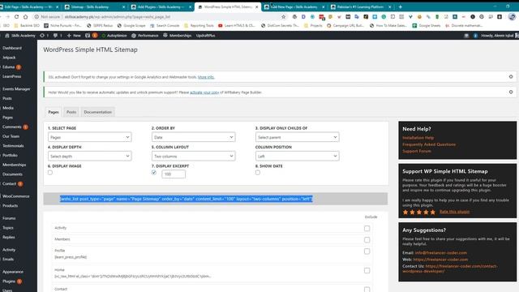519x292 pixels.
Task: Bookmark this page with the star icon
Action: (x=283, y=16)
